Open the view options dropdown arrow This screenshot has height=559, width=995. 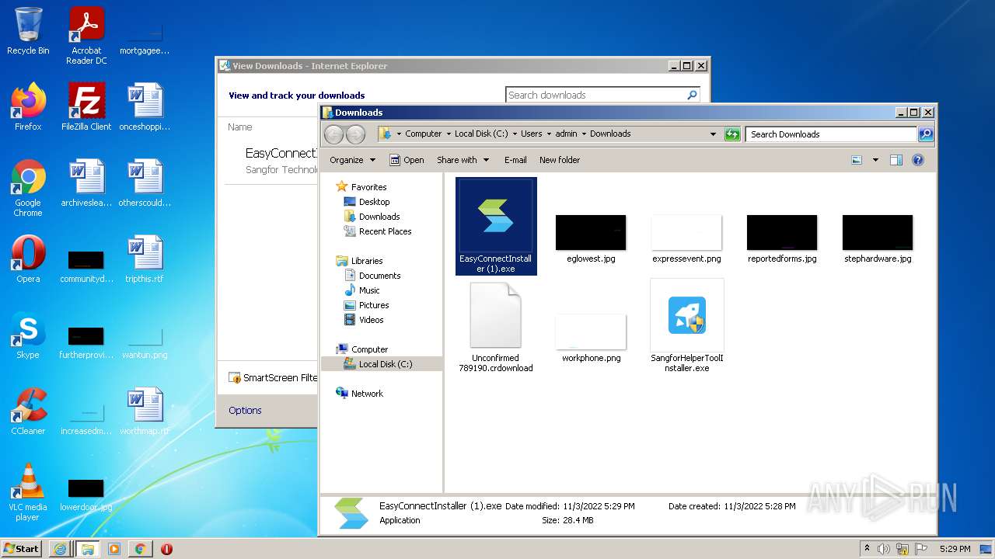click(x=875, y=160)
